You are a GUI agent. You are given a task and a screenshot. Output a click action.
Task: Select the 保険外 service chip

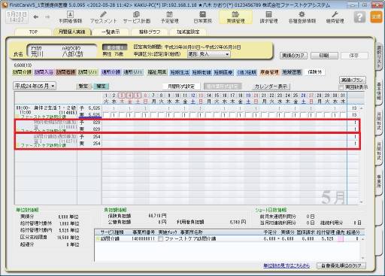coord(314,72)
